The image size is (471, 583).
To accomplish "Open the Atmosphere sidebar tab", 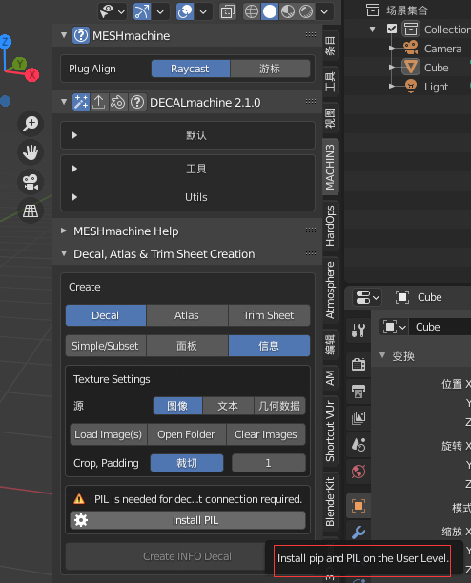I will [x=330, y=291].
